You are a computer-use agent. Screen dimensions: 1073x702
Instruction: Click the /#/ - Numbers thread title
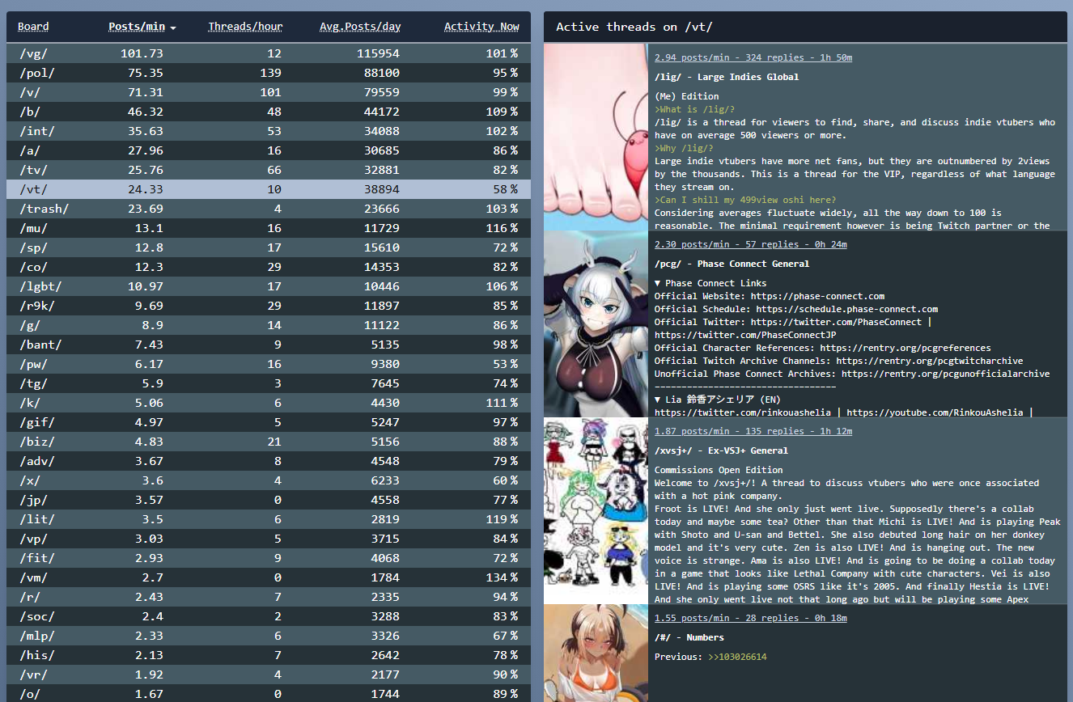pos(689,637)
